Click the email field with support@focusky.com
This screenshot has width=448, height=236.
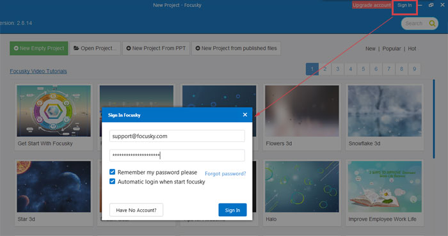(x=177, y=136)
